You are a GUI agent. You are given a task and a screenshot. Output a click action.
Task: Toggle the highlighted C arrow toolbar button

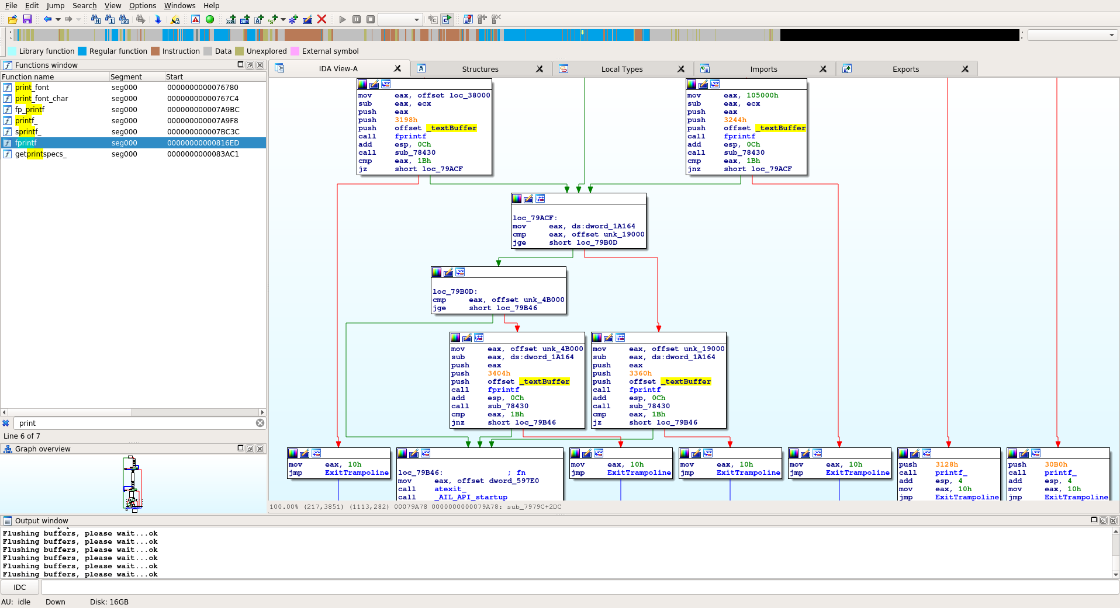[x=447, y=19]
